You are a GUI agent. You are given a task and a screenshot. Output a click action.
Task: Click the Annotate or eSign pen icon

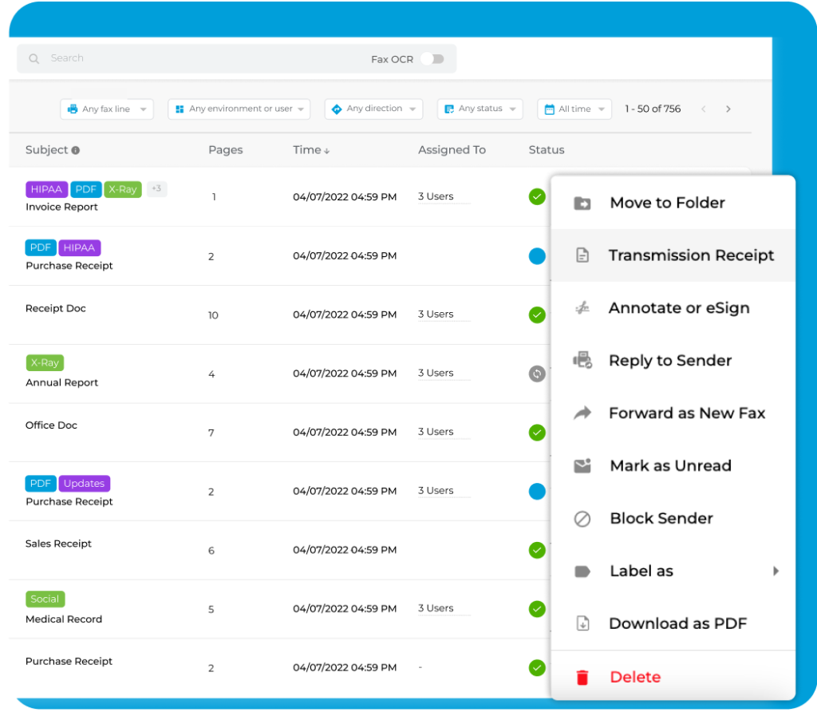click(x=582, y=308)
